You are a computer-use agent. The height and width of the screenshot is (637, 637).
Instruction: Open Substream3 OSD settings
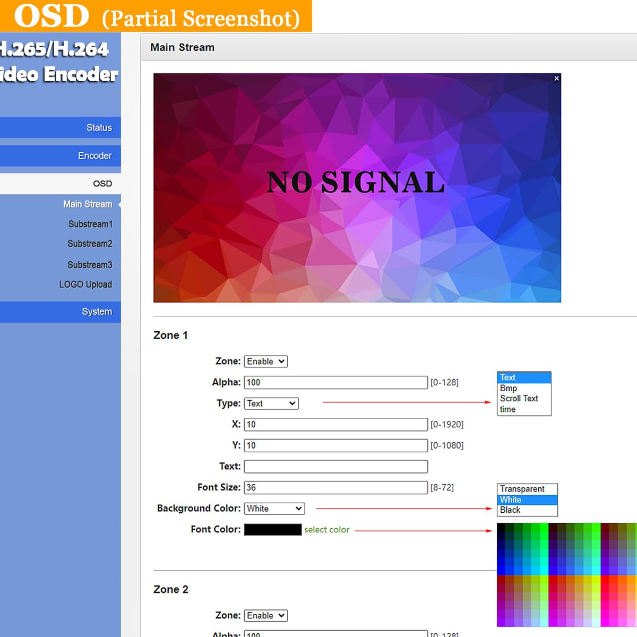(x=90, y=264)
